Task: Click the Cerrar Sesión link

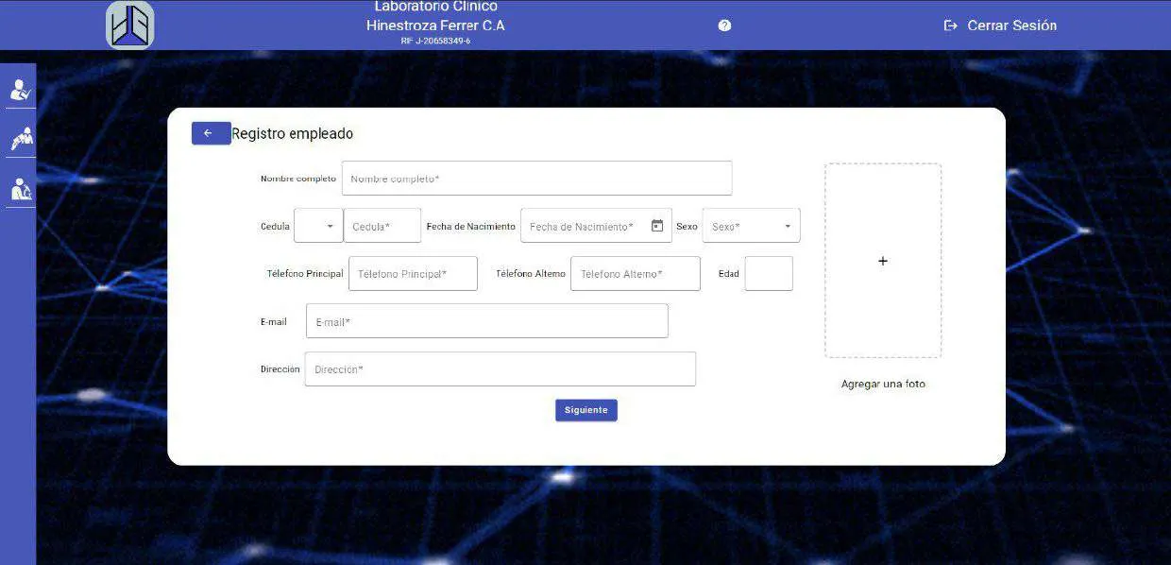Action: [1011, 26]
